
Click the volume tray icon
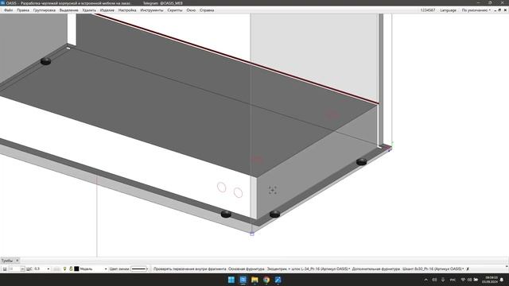point(469,280)
